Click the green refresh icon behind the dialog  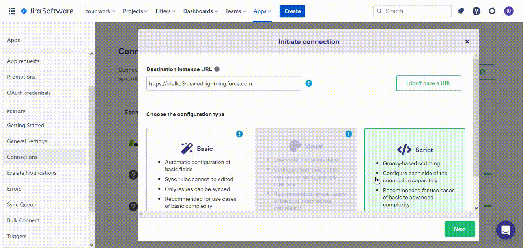click(482, 72)
